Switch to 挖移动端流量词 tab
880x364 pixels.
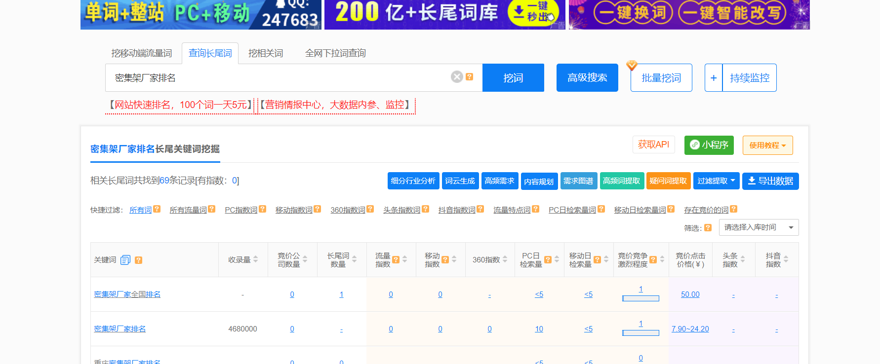141,53
